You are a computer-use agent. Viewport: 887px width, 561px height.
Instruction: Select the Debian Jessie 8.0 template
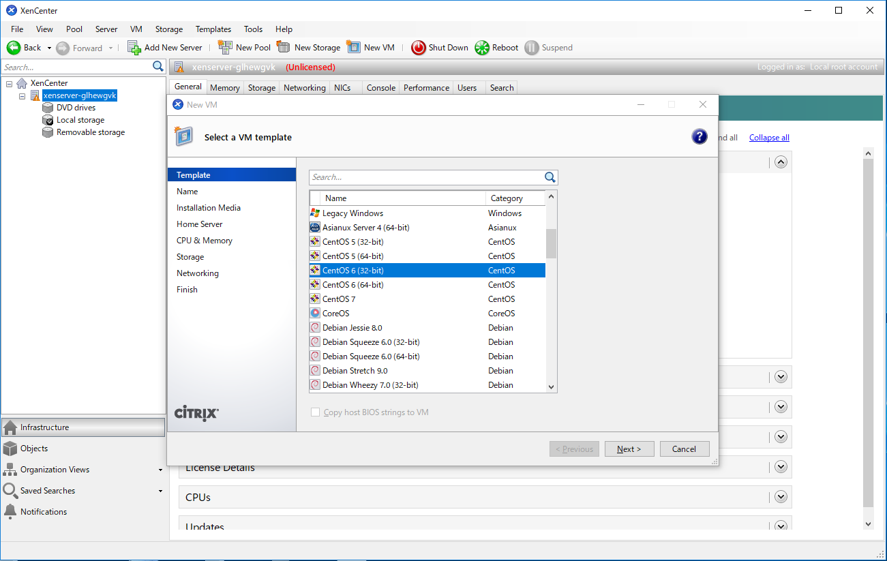click(352, 328)
